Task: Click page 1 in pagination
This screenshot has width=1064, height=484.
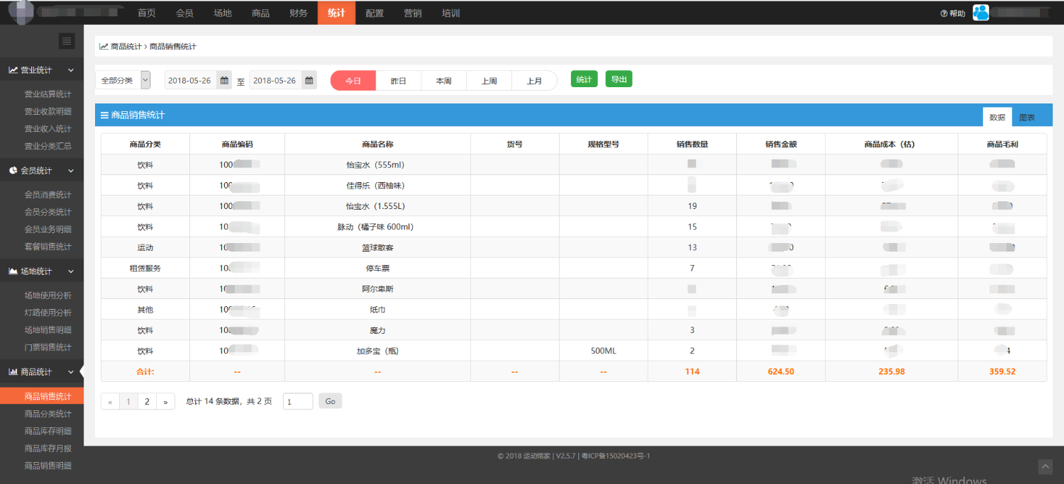Action: (x=128, y=402)
